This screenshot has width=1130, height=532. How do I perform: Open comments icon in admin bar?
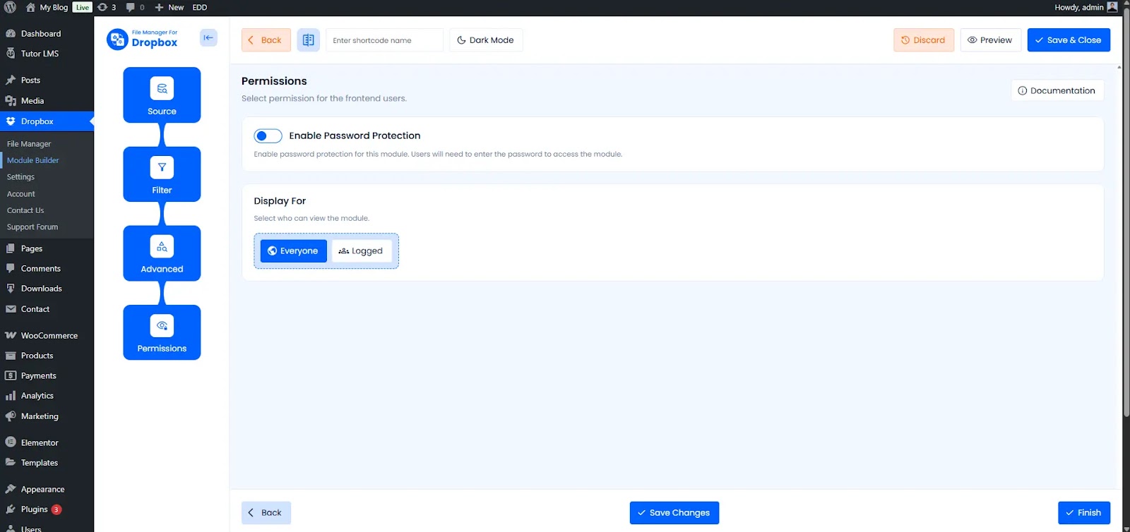pyautogui.click(x=135, y=7)
